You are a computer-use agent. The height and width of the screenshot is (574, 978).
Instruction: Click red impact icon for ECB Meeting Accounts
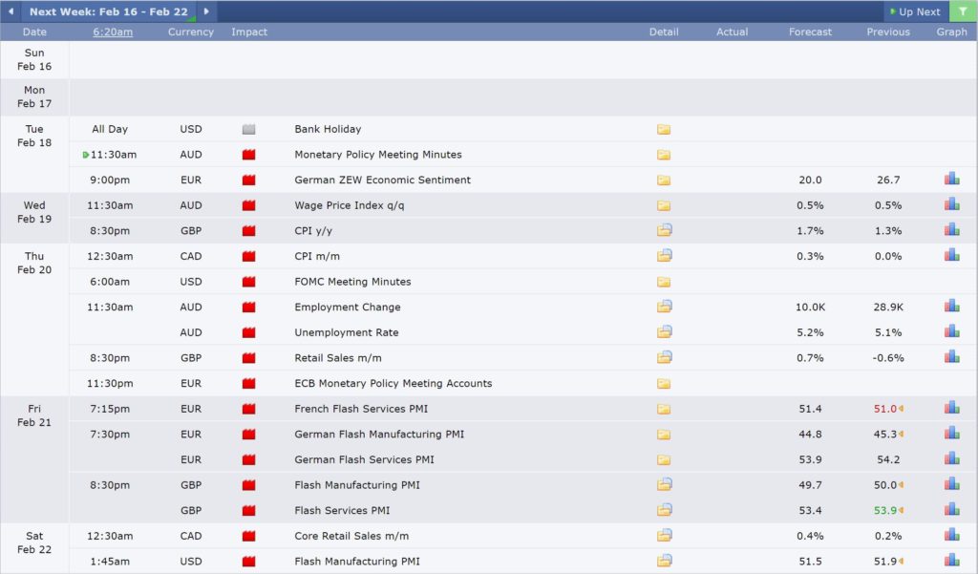tap(249, 384)
